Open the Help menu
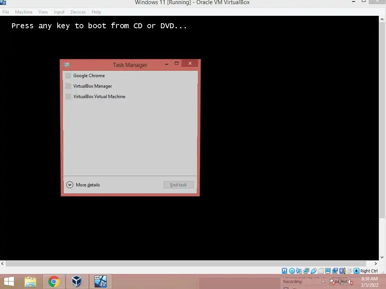Screen dimensions: 386x289 point(96,12)
